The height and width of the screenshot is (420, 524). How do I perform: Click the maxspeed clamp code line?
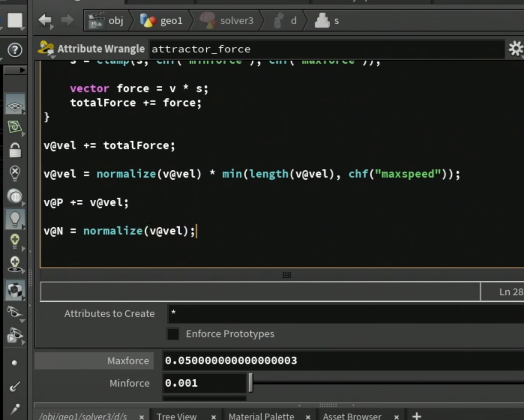[252, 174]
